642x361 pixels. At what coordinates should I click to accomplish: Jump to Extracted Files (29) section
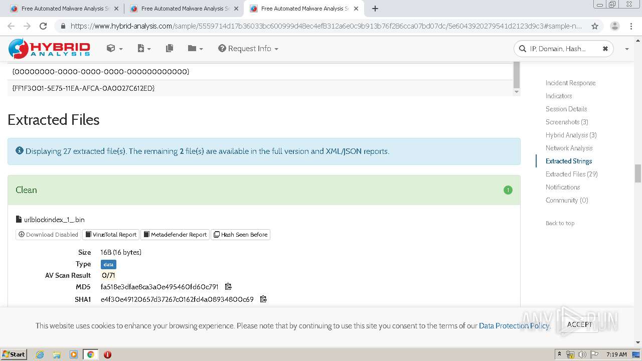572,174
